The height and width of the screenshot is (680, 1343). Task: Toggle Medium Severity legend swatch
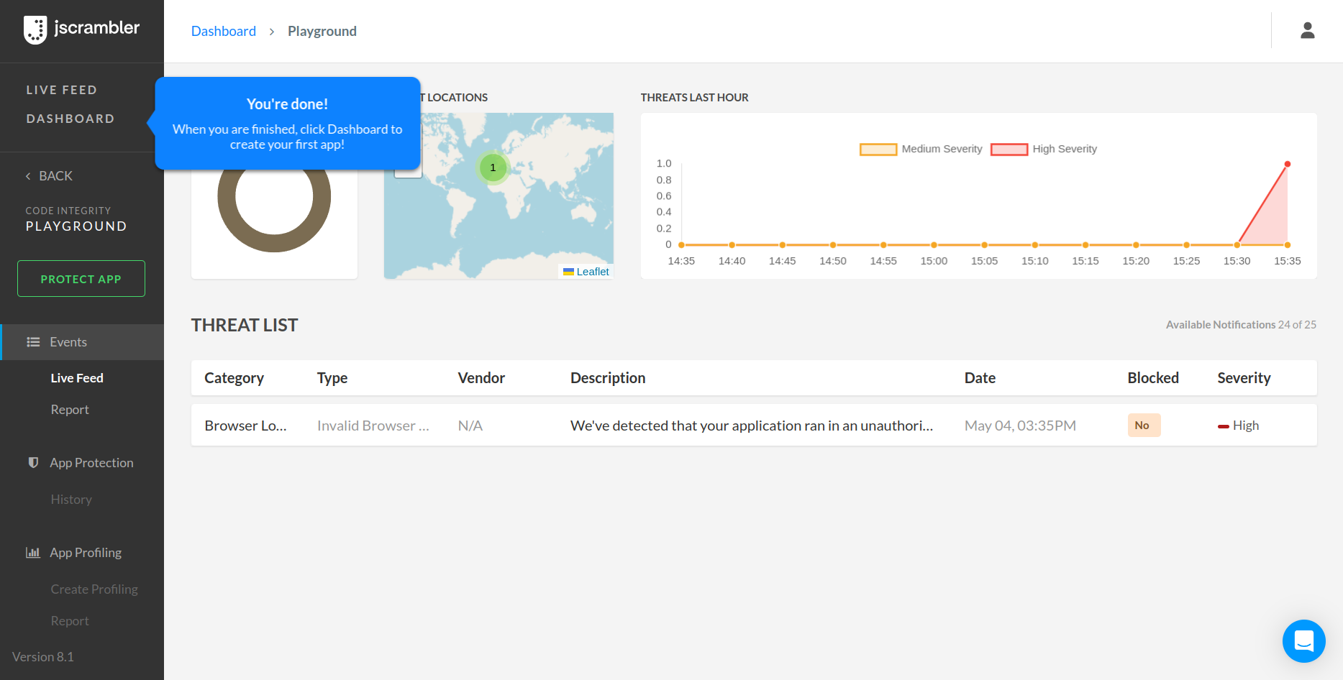tap(878, 150)
